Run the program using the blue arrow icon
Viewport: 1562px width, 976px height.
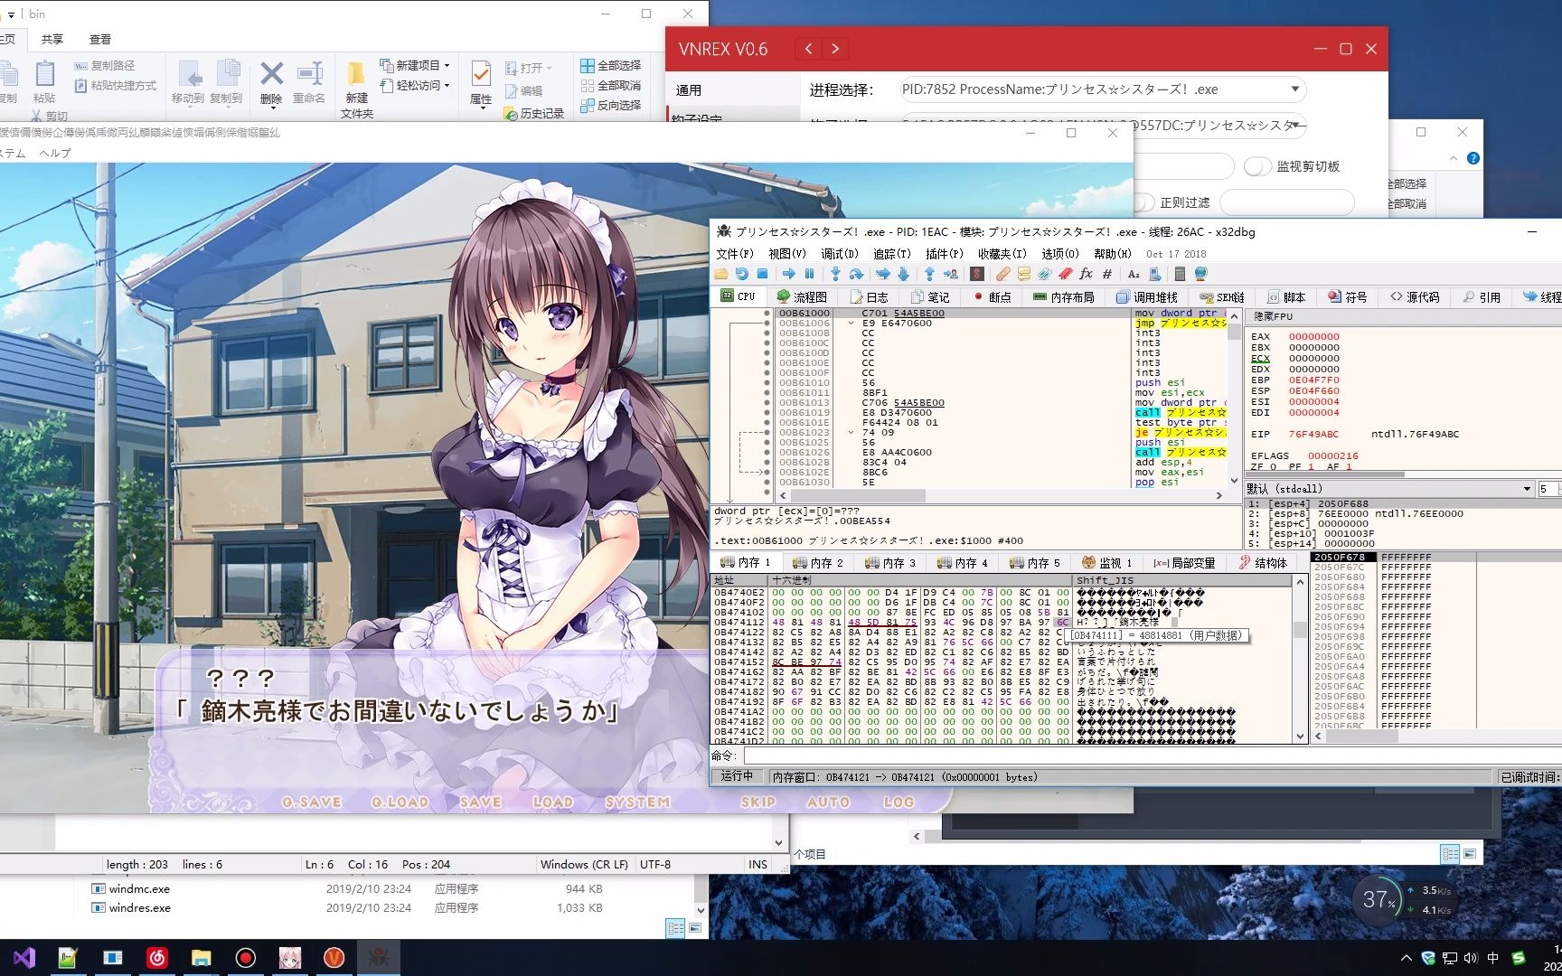pyautogui.click(x=789, y=274)
